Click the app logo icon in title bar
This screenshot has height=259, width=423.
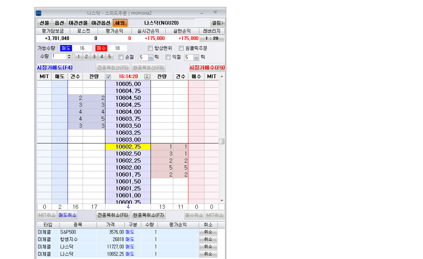[x=39, y=13]
